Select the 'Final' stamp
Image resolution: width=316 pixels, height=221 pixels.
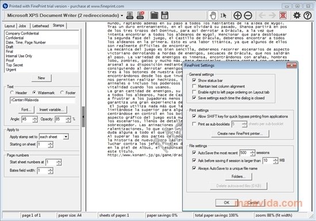[9, 52]
